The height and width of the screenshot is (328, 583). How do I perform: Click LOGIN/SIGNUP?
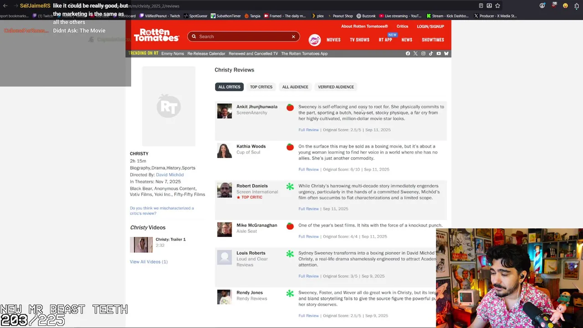coord(430,26)
